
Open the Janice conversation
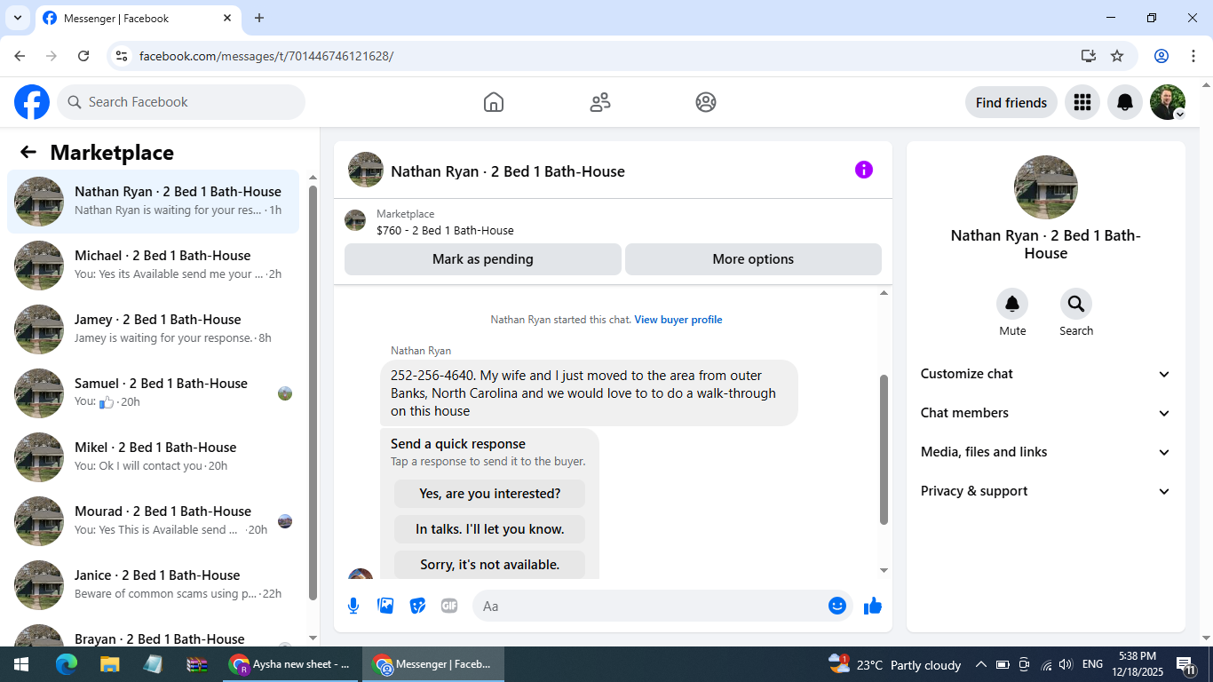[x=153, y=585]
